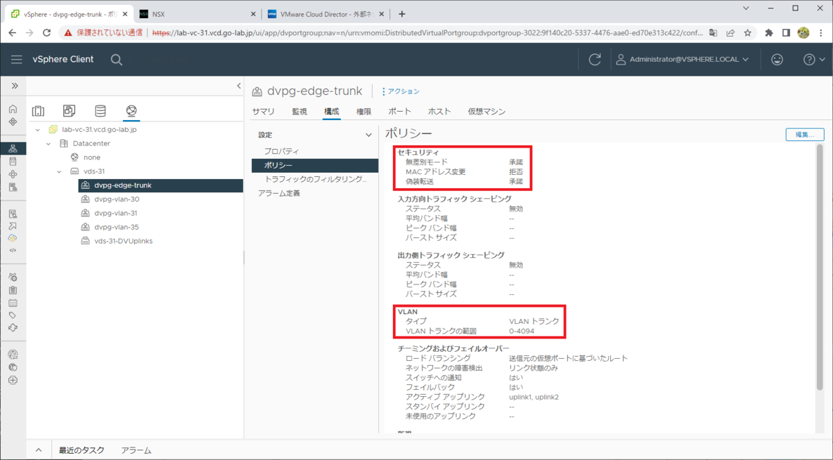Select vds-31-DVUplinks in tree
The height and width of the screenshot is (460, 833).
coord(123,241)
